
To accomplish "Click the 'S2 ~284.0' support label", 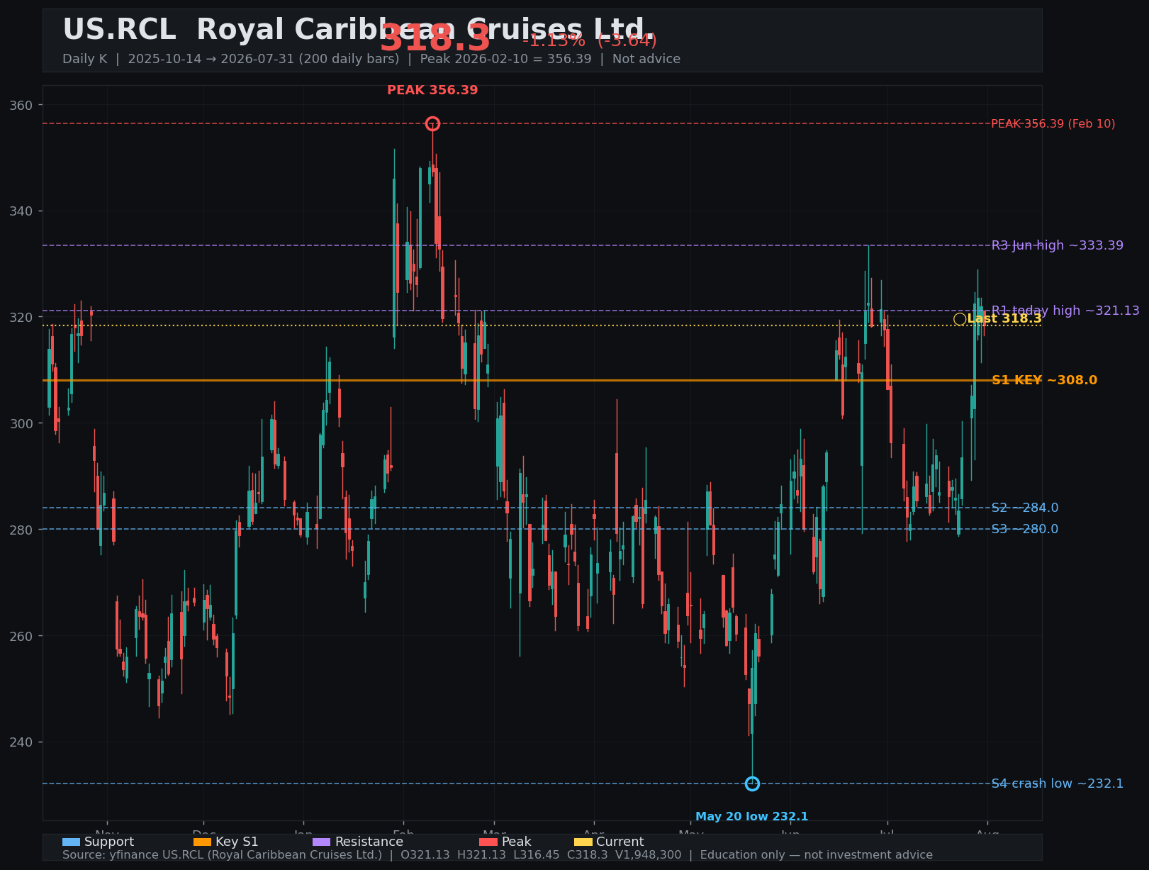I will pyautogui.click(x=1024, y=508).
